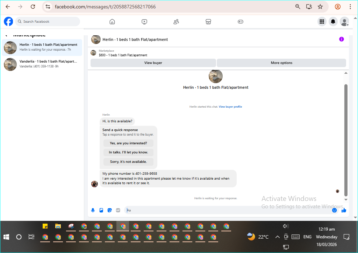Click the Search Facebook field

(48, 21)
